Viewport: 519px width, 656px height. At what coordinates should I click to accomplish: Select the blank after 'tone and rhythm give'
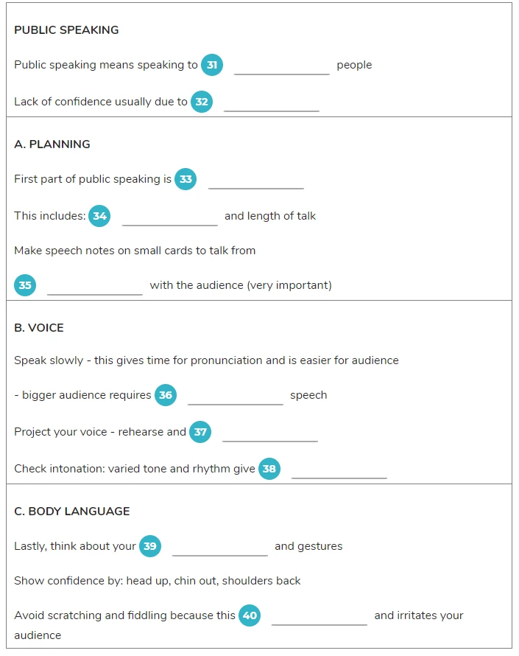tap(339, 470)
